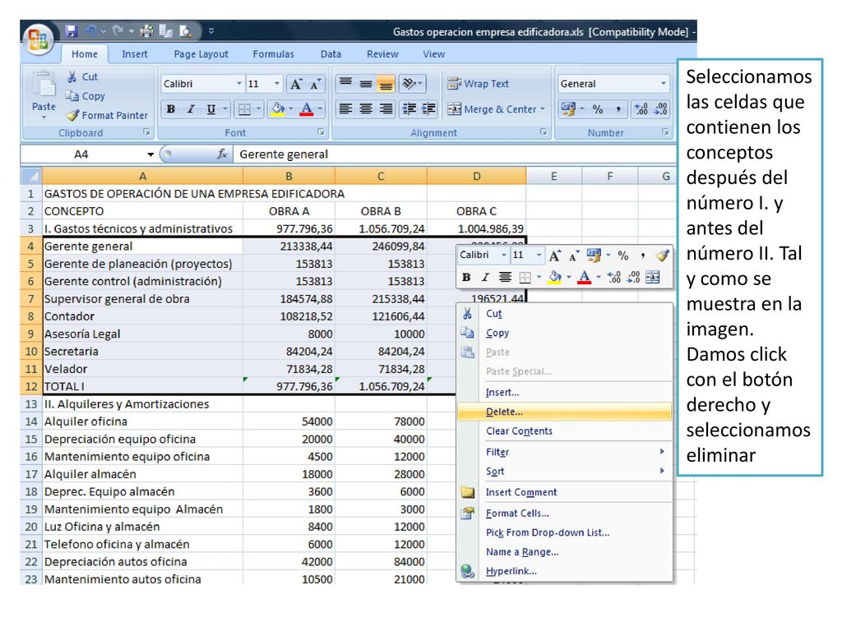842x631 pixels.
Task: Expand the Clipboard group dialog launcher
Action: [146, 132]
